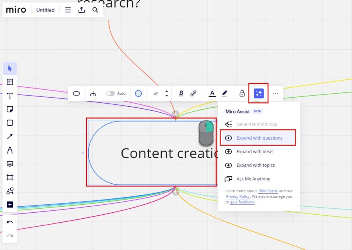This screenshot has width=352, height=250.
Task: Open board search with the magnifier icon
Action: (96, 10)
